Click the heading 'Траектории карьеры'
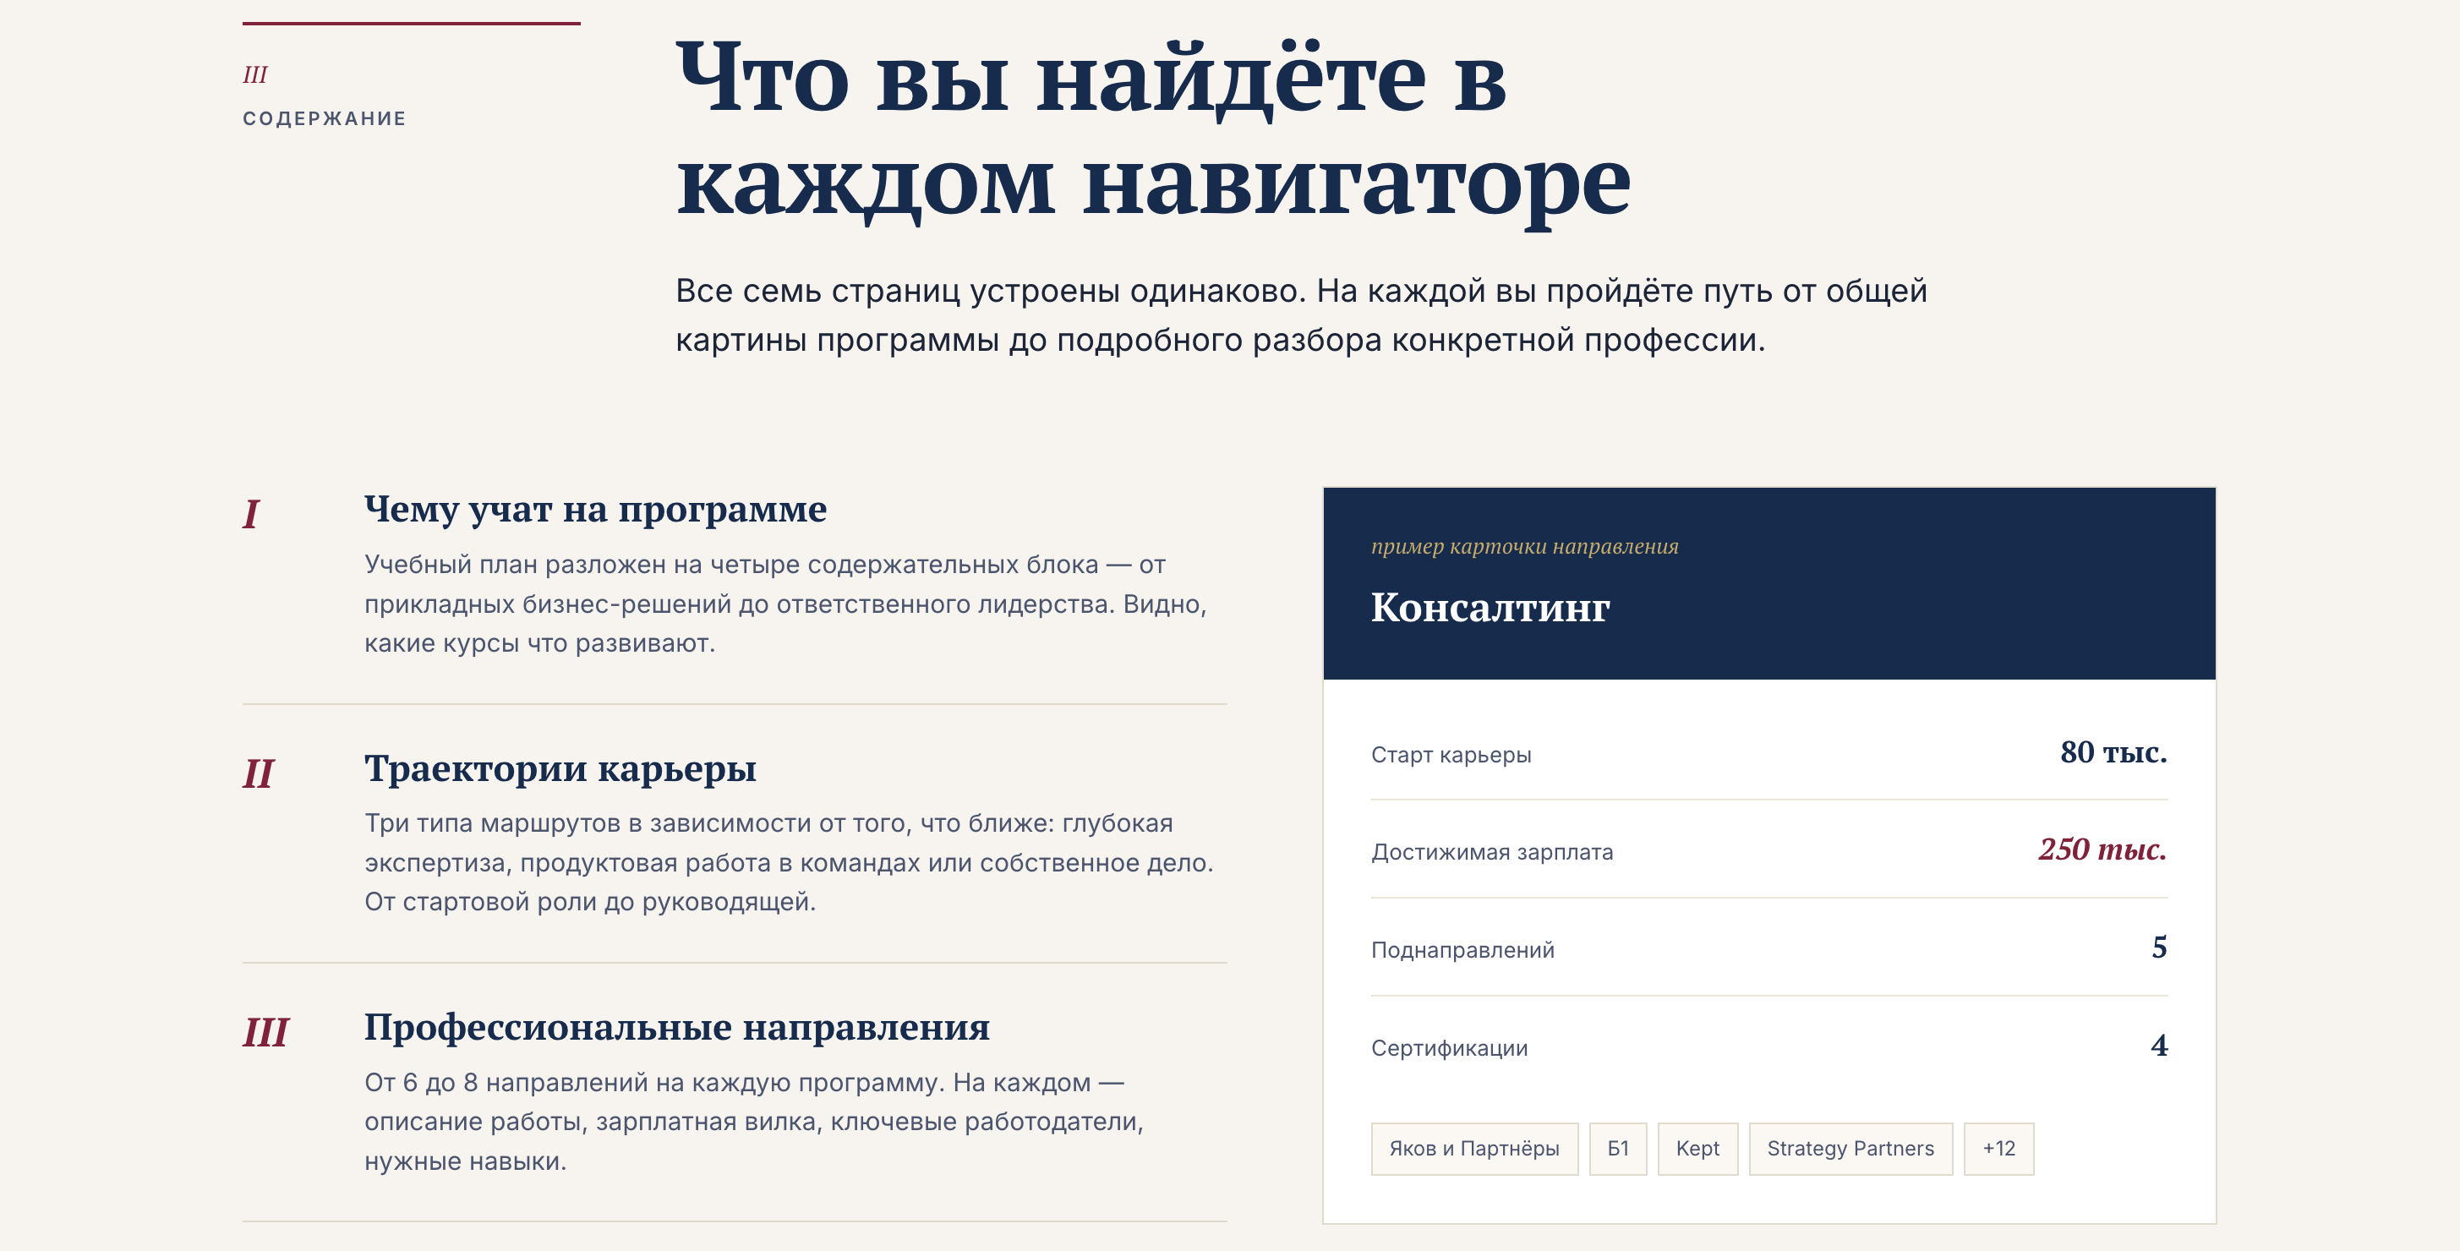The width and height of the screenshot is (2460, 1251). 560,768
